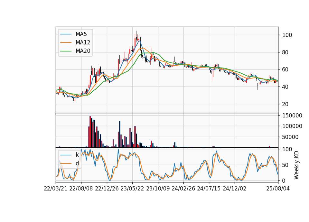309x222 pixels.
Task: Click the volume axis value 150000
Action: (292, 116)
